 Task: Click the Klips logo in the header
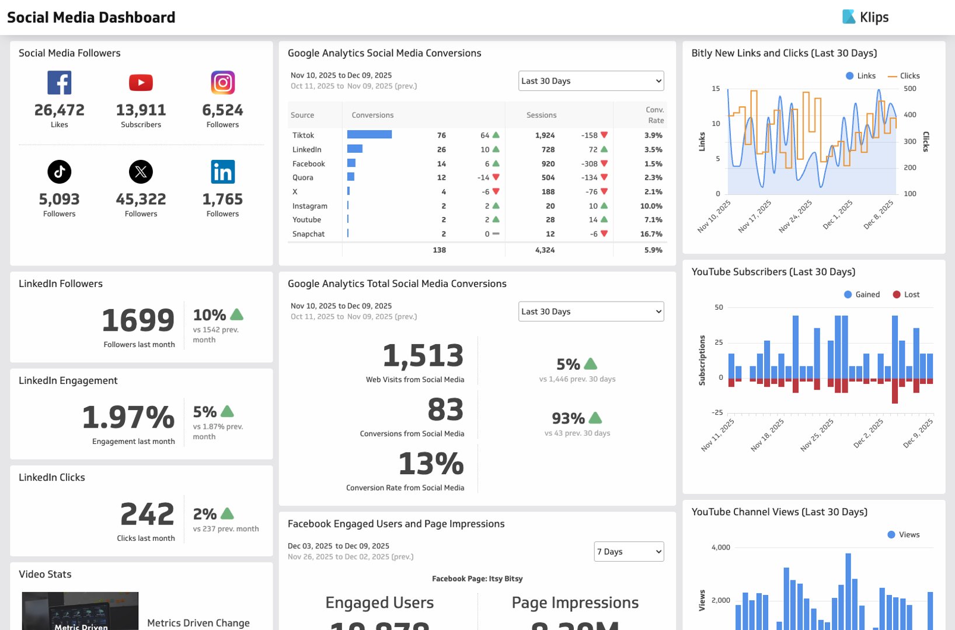866,17
